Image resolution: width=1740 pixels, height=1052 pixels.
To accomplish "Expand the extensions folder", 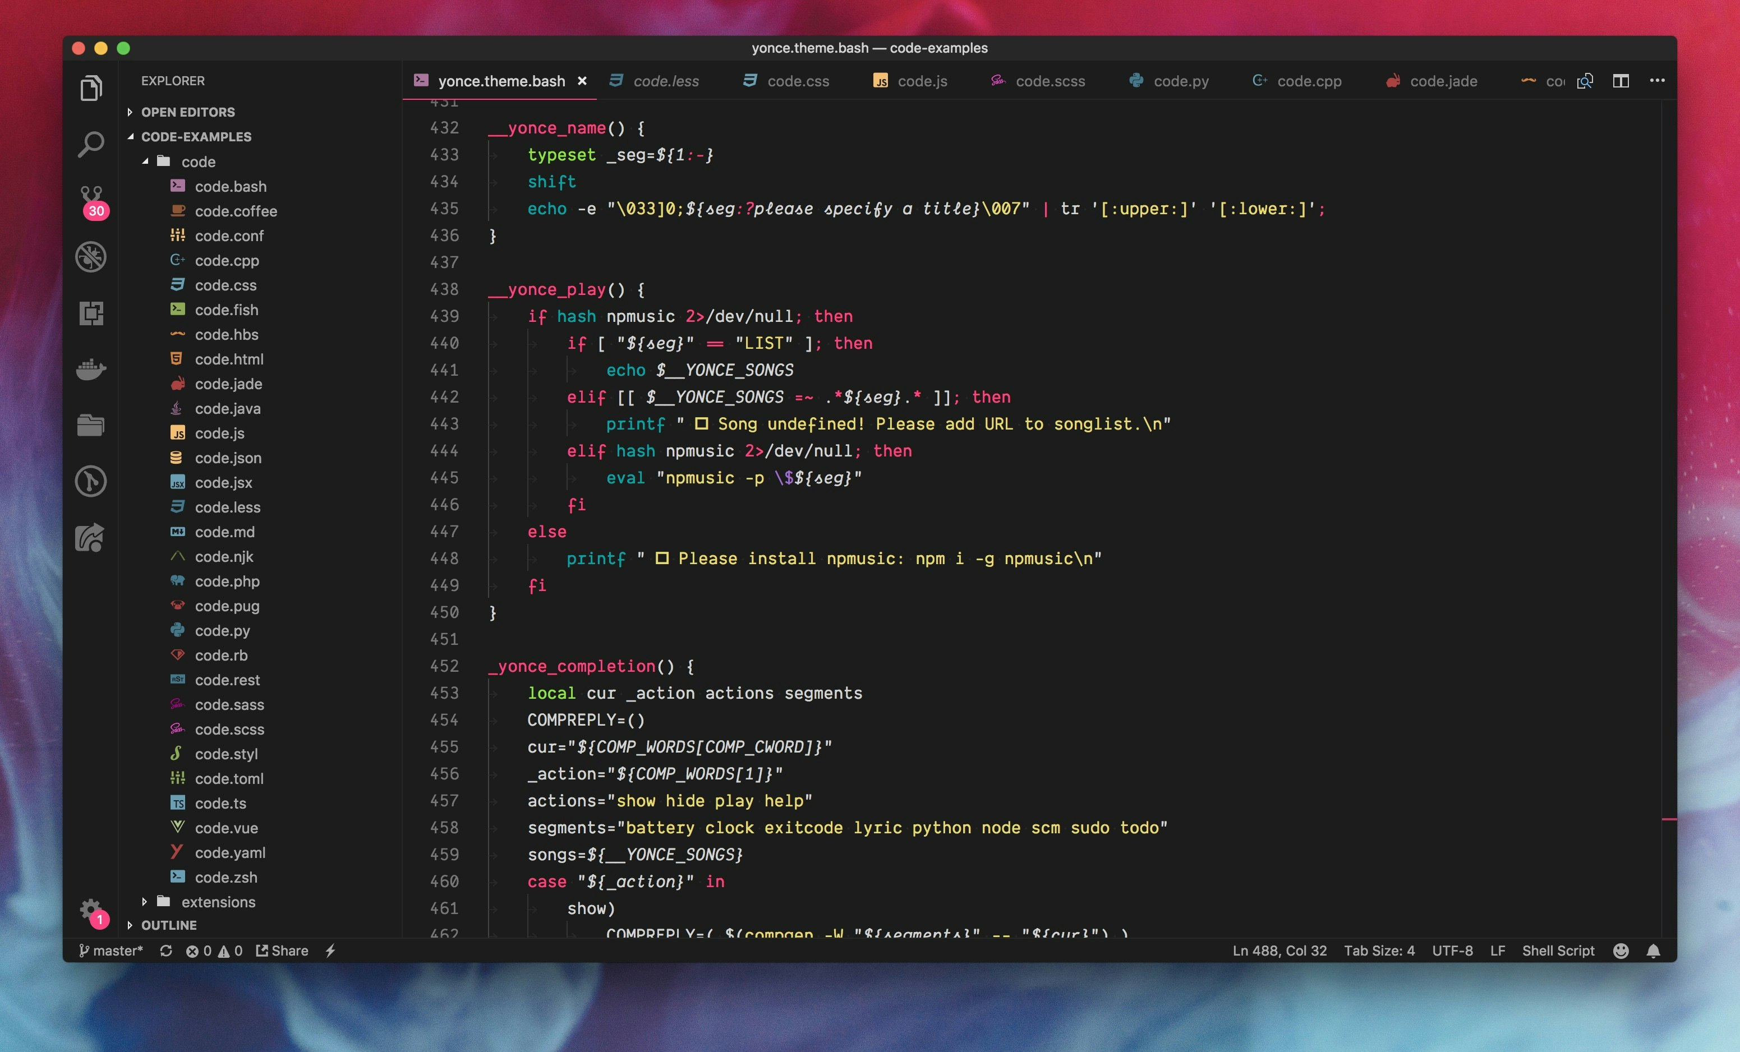I will [x=218, y=902].
